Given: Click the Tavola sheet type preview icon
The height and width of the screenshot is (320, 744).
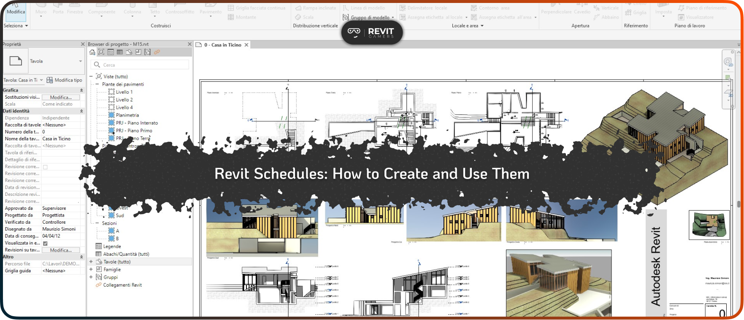Looking at the screenshot, I should click(x=16, y=61).
